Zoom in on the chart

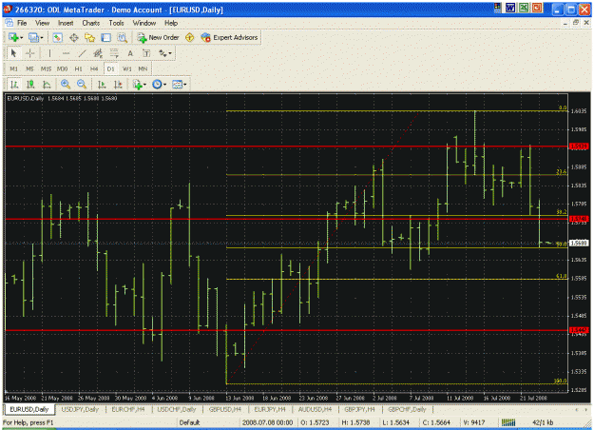(66, 84)
